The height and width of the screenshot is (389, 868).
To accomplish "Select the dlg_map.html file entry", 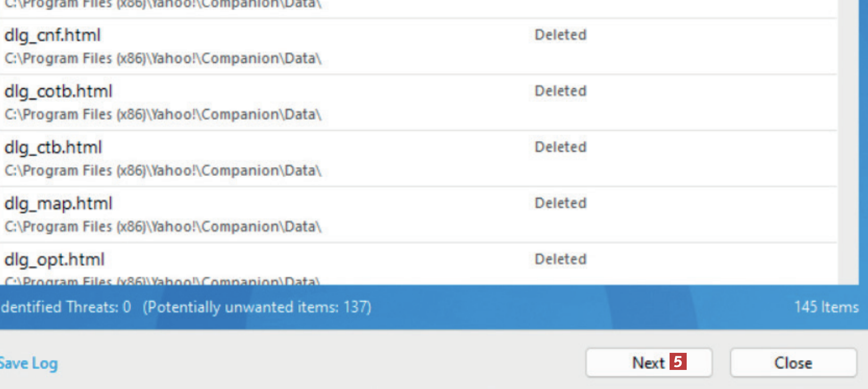I will coord(418,215).
